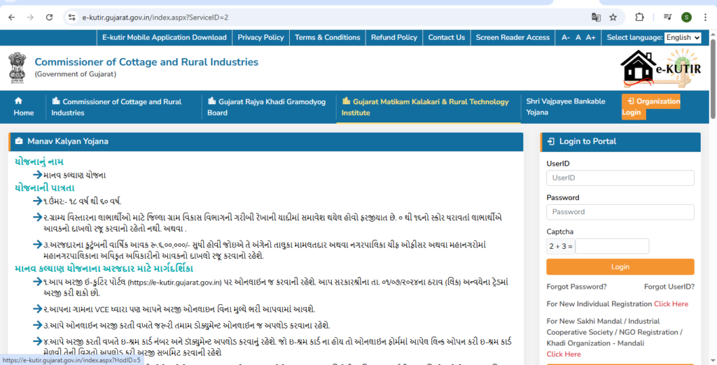Click the Captcha answer field

coord(612,246)
